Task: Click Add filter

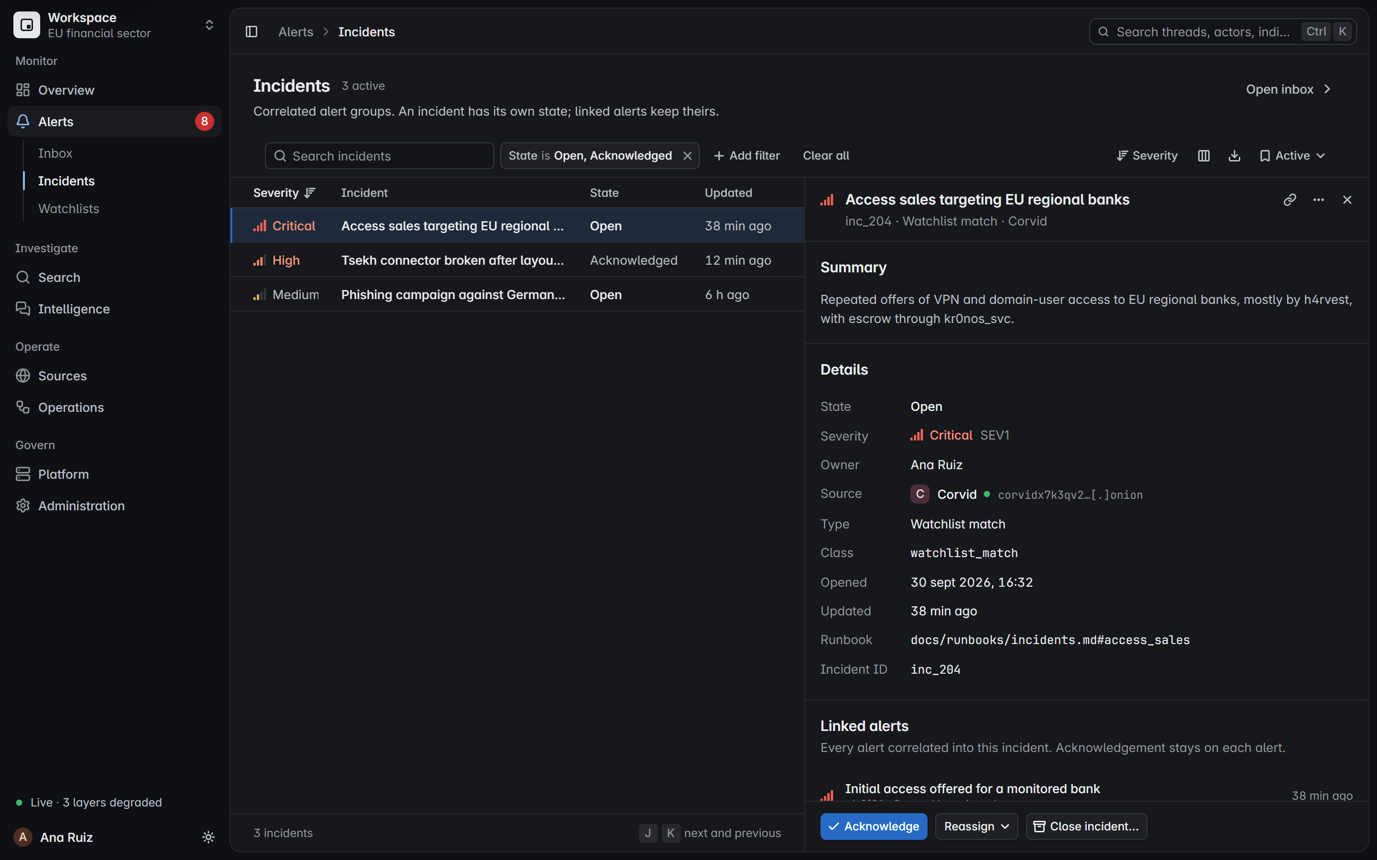Action: 746,156
